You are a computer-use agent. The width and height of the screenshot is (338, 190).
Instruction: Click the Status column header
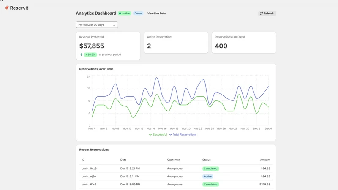point(207,160)
